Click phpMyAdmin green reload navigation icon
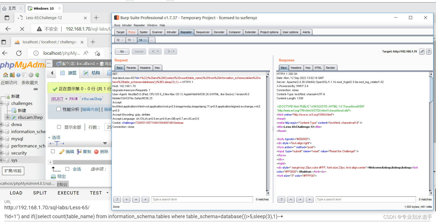Screen dimensions: 436x222 [x=37, y=75]
